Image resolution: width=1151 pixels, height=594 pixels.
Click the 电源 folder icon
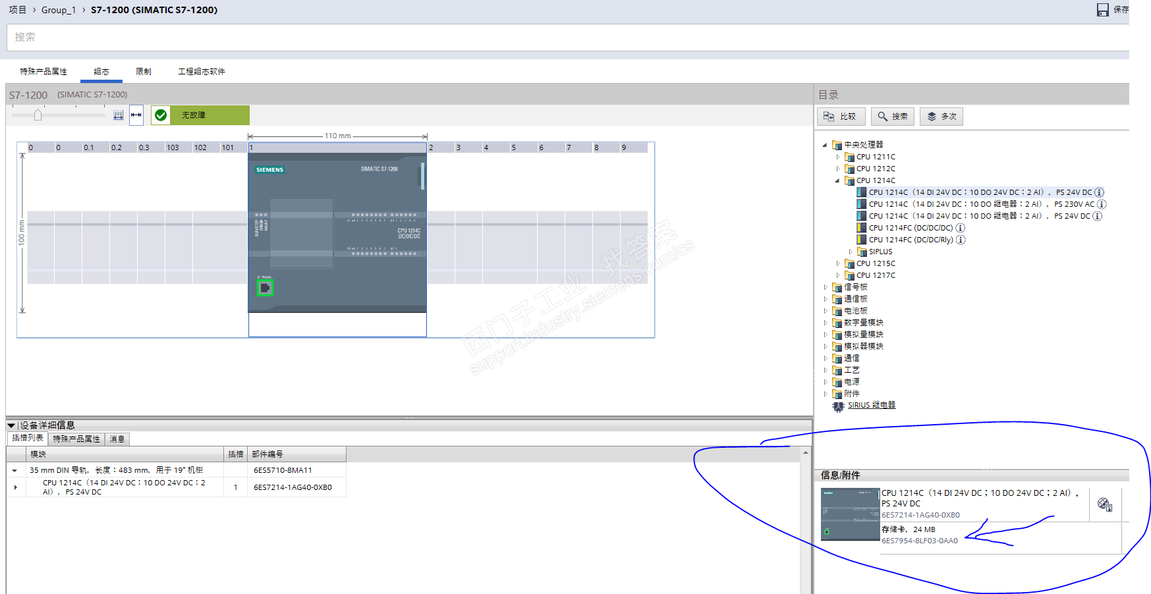pyautogui.click(x=837, y=382)
